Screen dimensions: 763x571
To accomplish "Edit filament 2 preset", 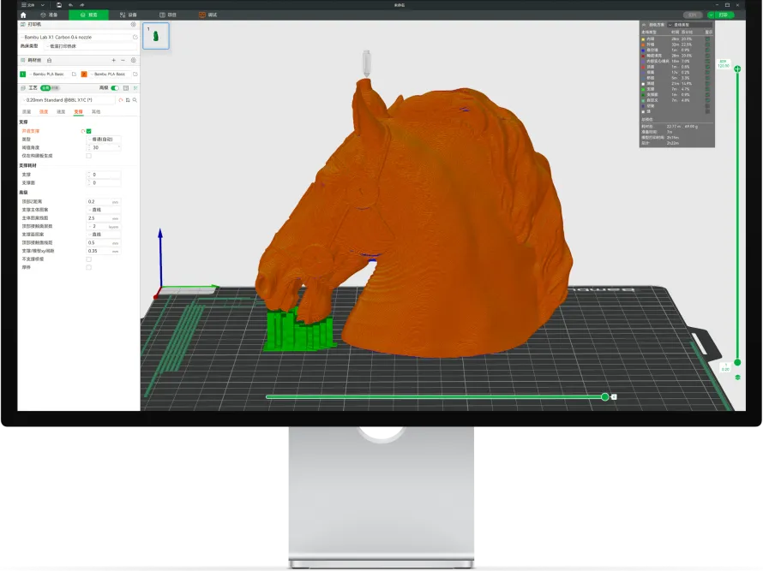I will (135, 74).
